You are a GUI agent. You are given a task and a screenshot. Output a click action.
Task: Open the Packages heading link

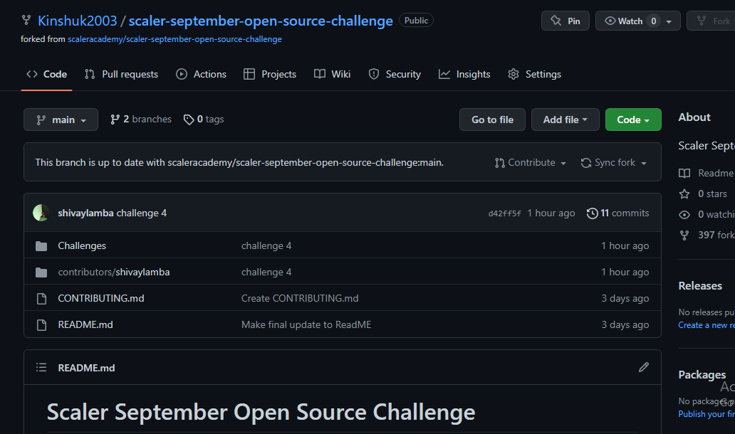click(702, 375)
